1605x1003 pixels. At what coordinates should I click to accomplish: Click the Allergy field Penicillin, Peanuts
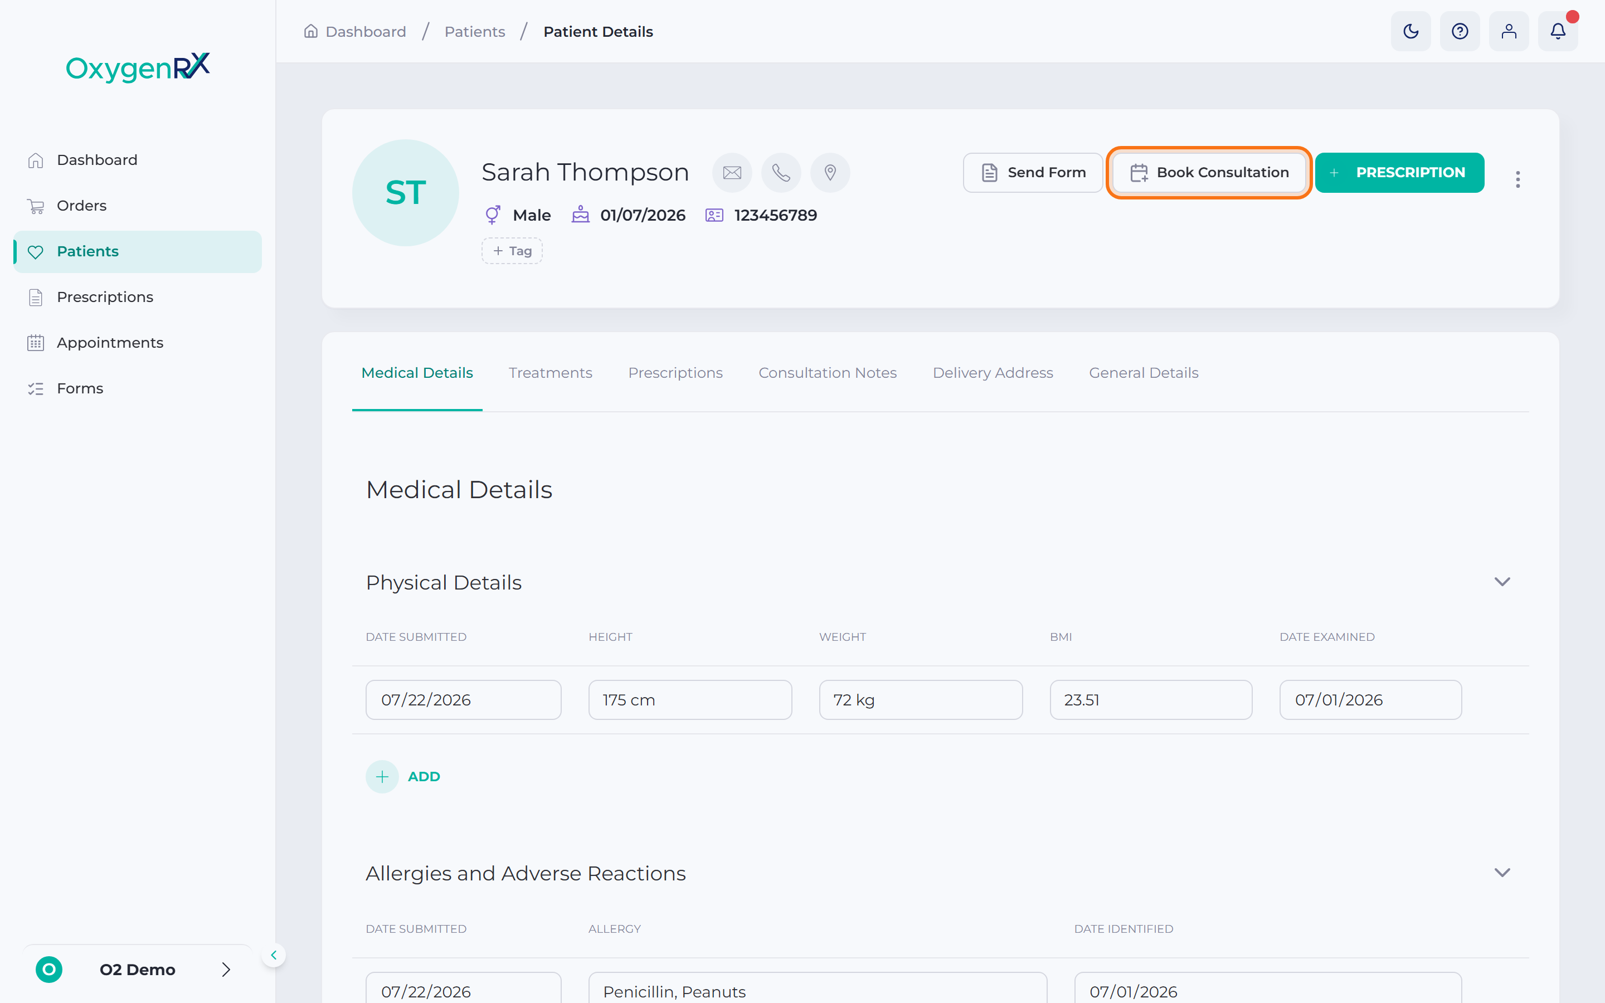pos(818,989)
